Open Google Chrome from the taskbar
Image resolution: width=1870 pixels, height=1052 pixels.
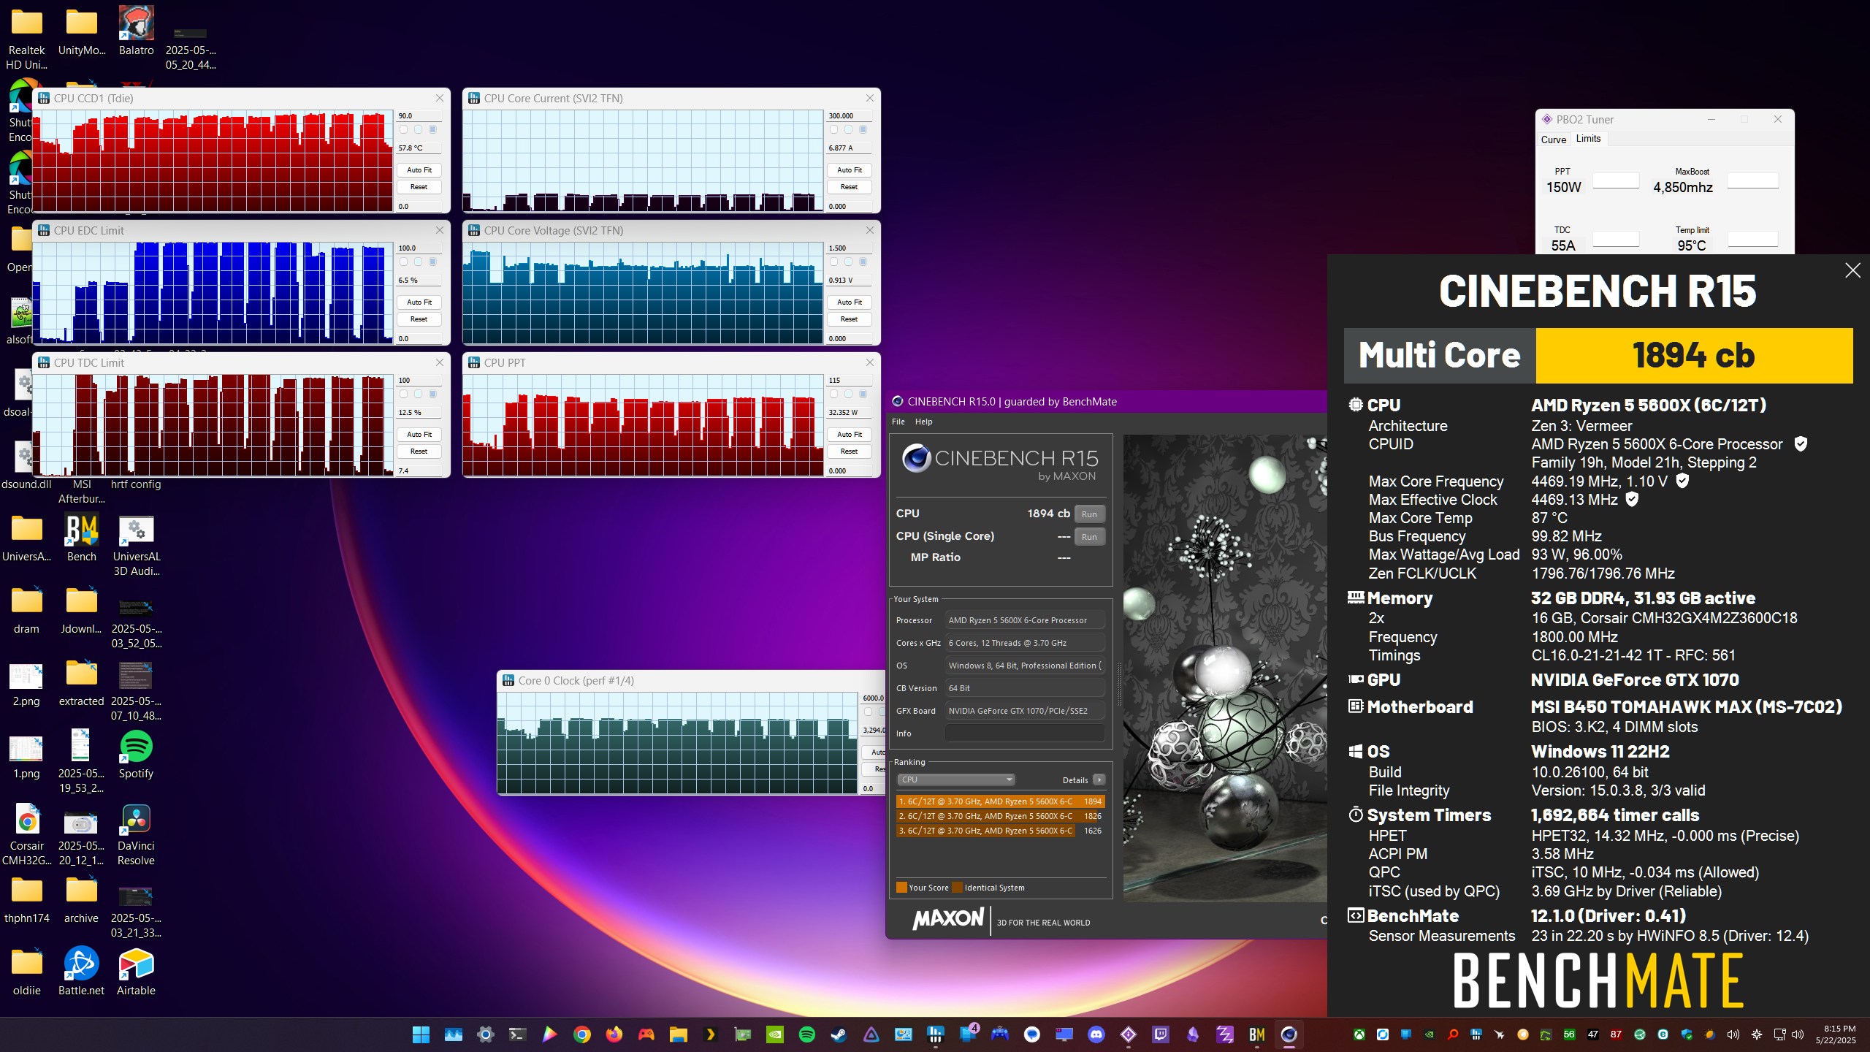581,1034
